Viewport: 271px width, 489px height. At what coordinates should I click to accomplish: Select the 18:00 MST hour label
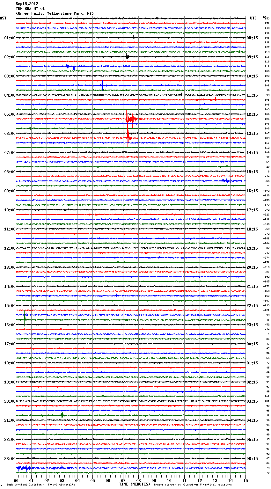pos(10,363)
